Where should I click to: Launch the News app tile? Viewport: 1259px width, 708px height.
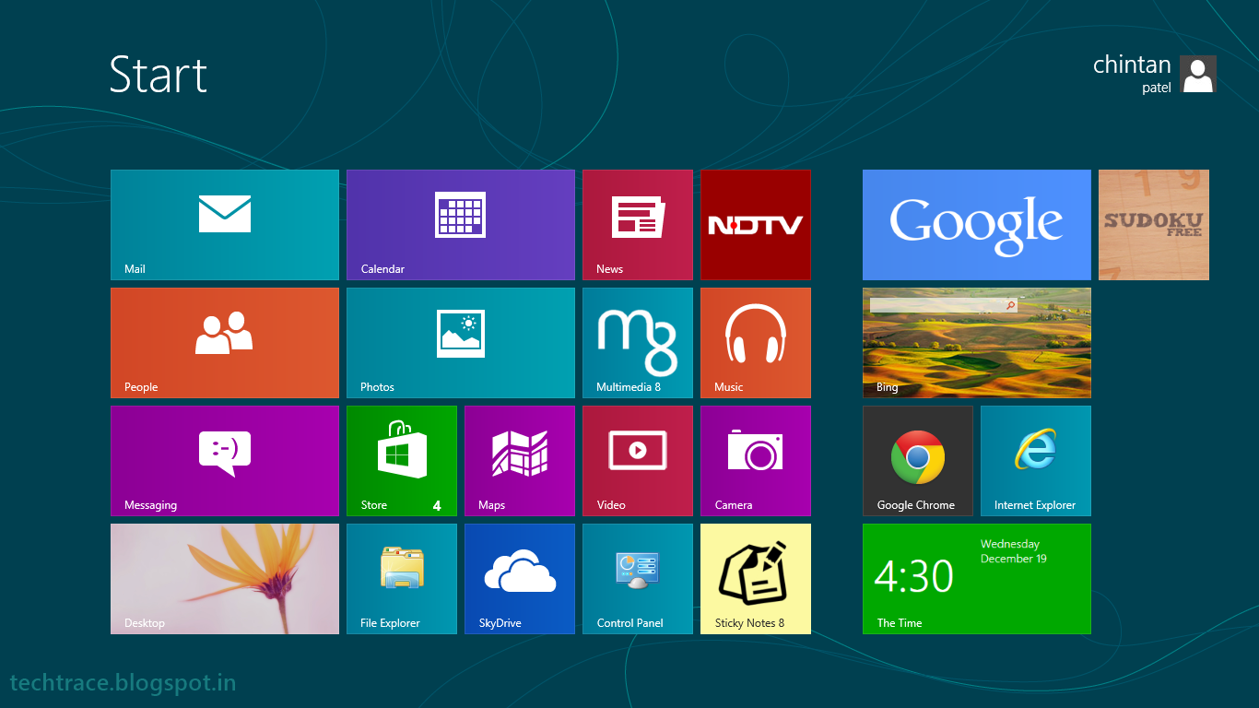(638, 225)
